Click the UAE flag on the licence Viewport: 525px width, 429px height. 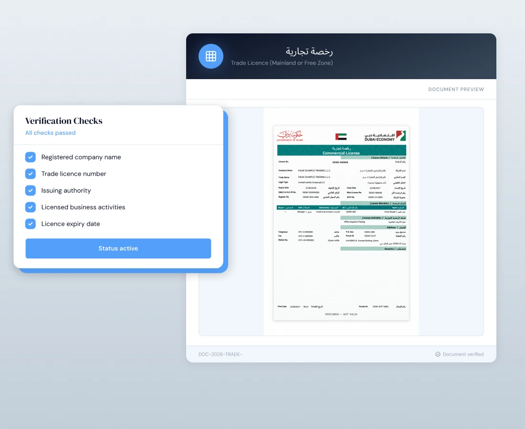pos(341,136)
